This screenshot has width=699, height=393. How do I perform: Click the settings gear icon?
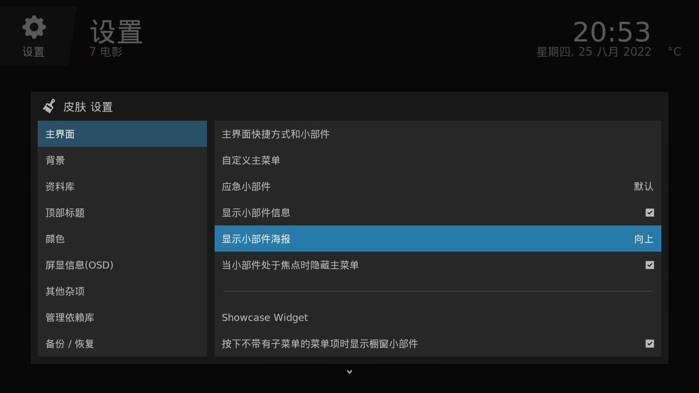34,27
